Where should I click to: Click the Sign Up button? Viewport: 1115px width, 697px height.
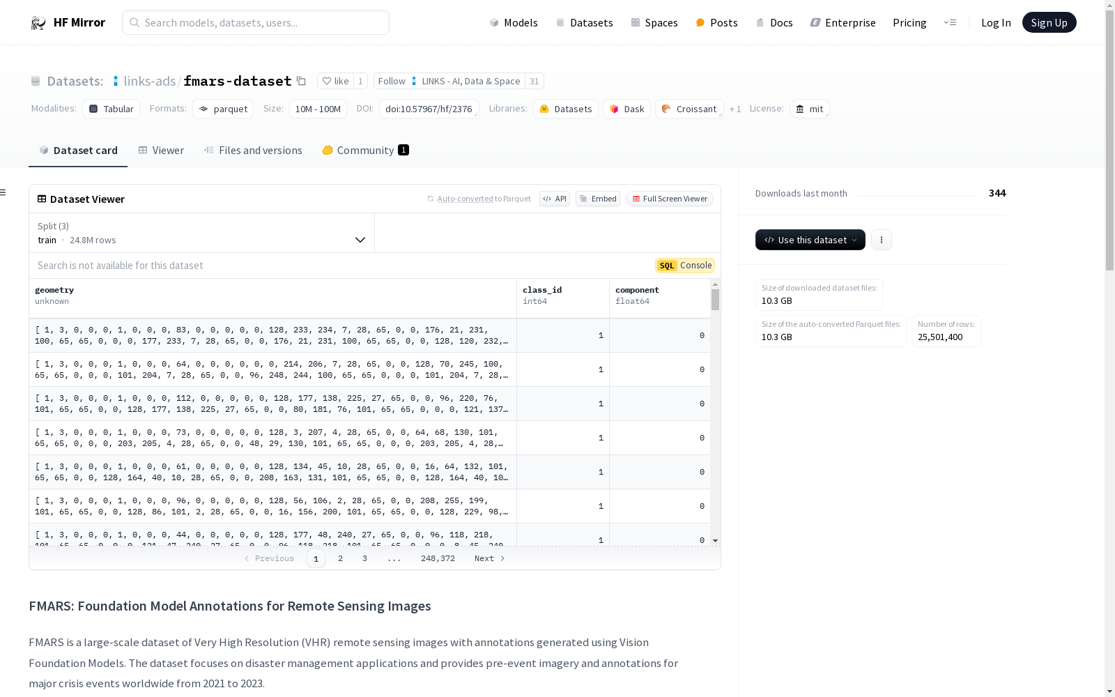pyautogui.click(x=1049, y=22)
